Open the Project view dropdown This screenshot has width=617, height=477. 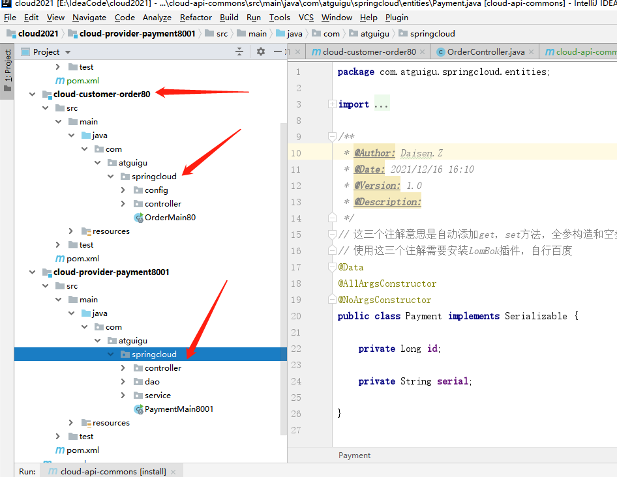[68, 52]
